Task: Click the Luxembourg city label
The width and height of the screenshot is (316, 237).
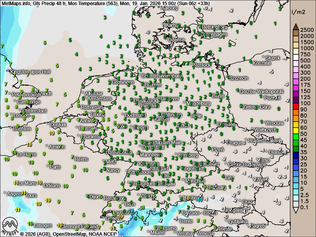Action: pos(119,152)
